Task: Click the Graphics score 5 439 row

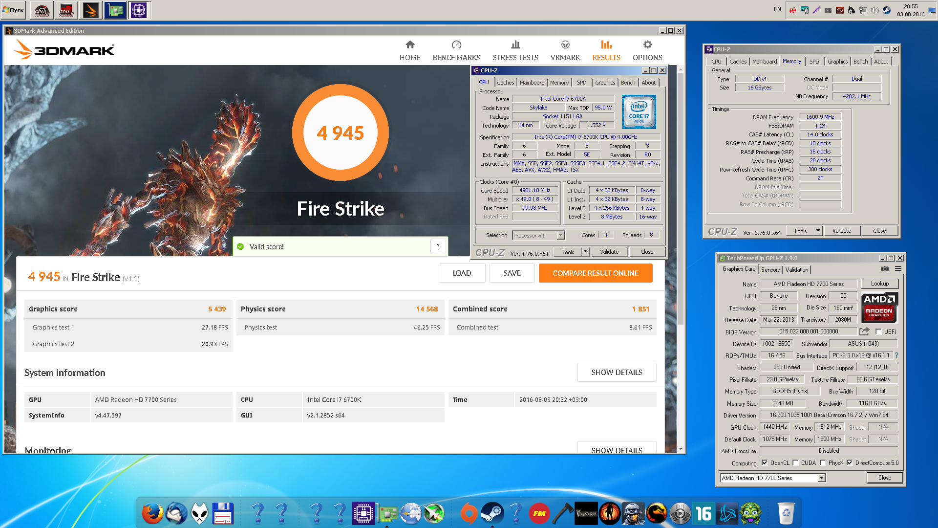Action: pyautogui.click(x=128, y=309)
